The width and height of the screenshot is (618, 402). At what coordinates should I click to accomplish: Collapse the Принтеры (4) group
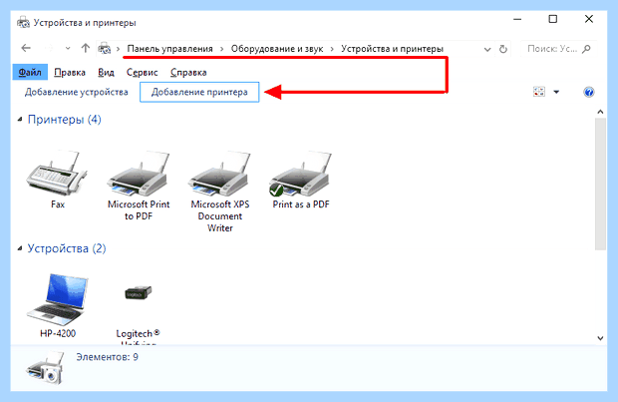pyautogui.click(x=20, y=119)
